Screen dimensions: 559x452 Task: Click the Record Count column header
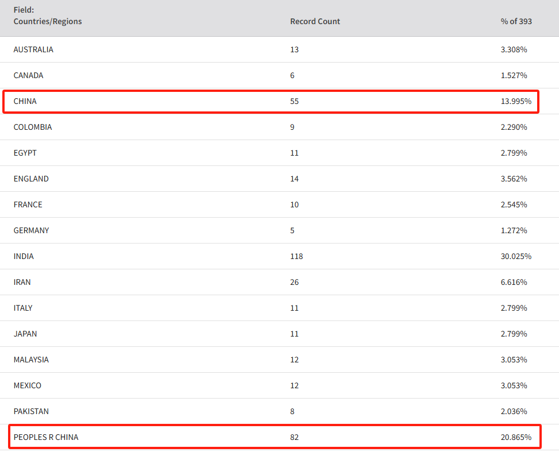coord(315,21)
